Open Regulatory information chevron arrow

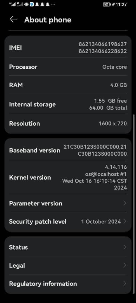pyautogui.click(x=125, y=283)
